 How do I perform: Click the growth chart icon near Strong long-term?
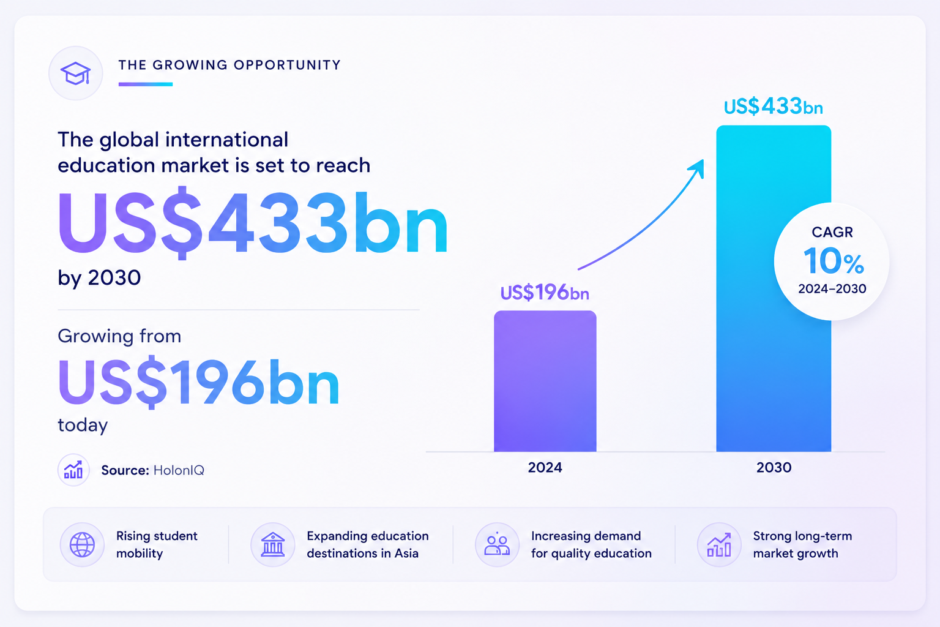click(x=719, y=544)
